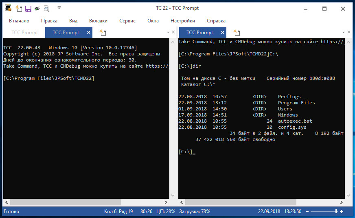Screen dimensions: 355x218
Task: Click the right pane [C:\] prompt with cursor
Action: click(x=187, y=152)
